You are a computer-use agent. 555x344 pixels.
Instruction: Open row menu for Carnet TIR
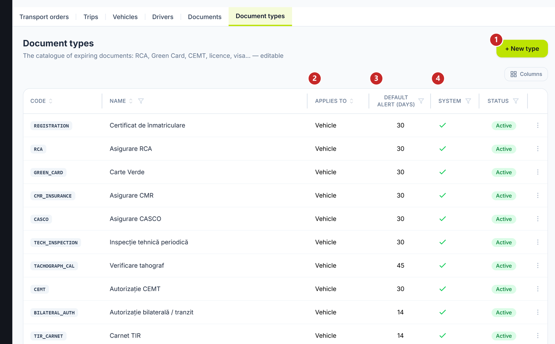point(538,335)
